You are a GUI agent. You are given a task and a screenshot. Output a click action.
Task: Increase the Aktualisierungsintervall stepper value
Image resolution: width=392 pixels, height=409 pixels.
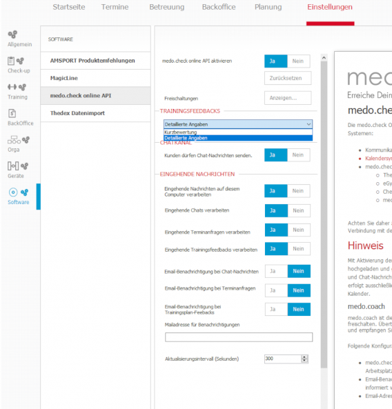click(304, 357)
